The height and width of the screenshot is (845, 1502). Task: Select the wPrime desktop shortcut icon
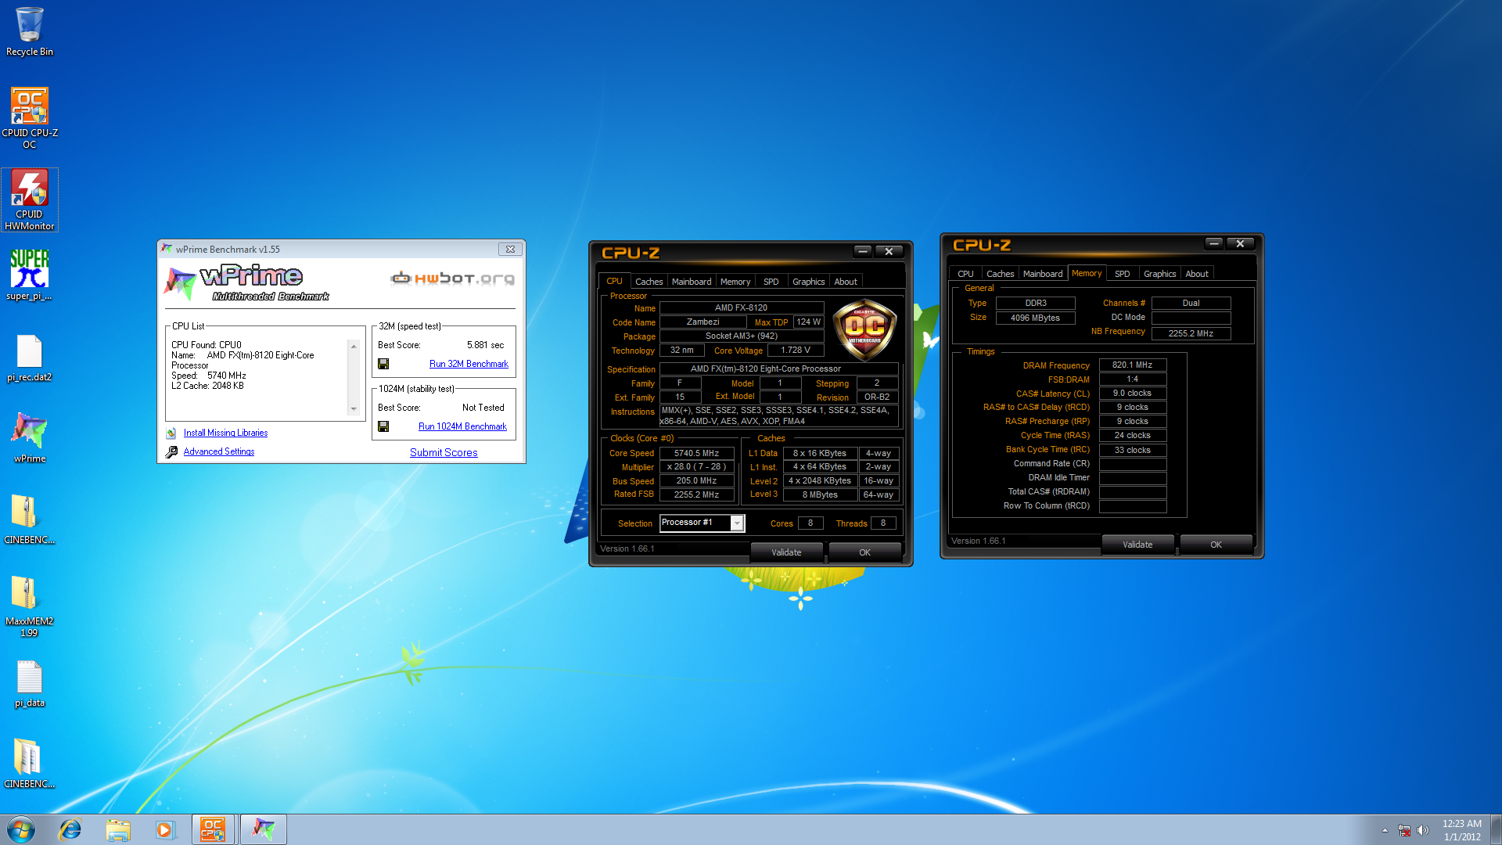(30, 437)
